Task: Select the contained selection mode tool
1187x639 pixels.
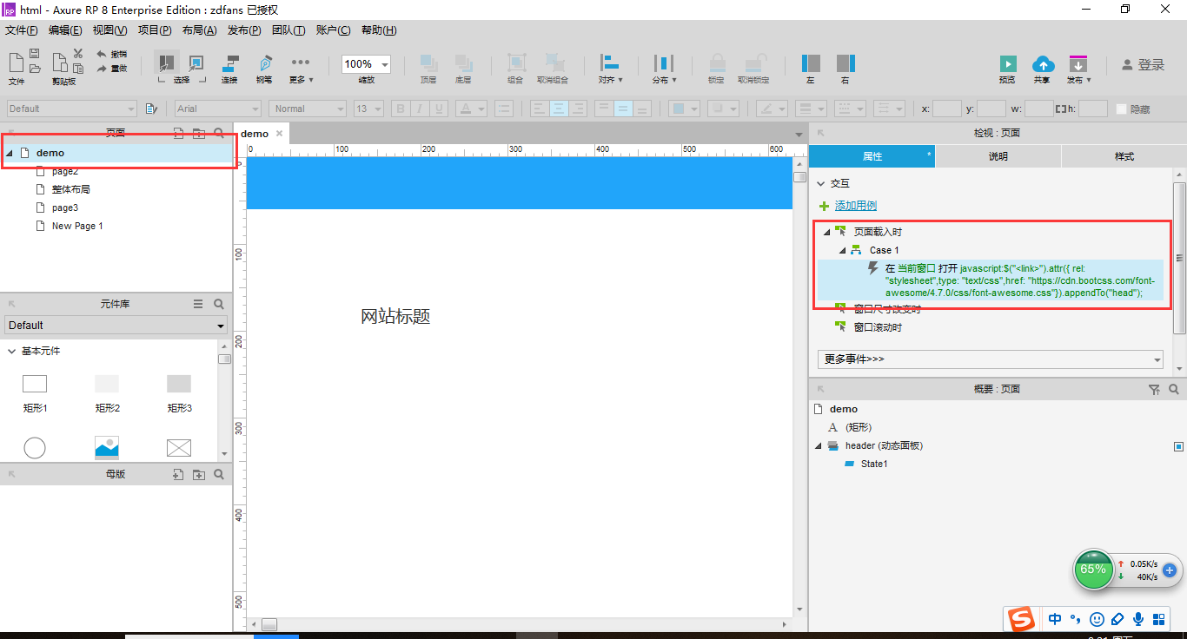Action: pos(196,62)
